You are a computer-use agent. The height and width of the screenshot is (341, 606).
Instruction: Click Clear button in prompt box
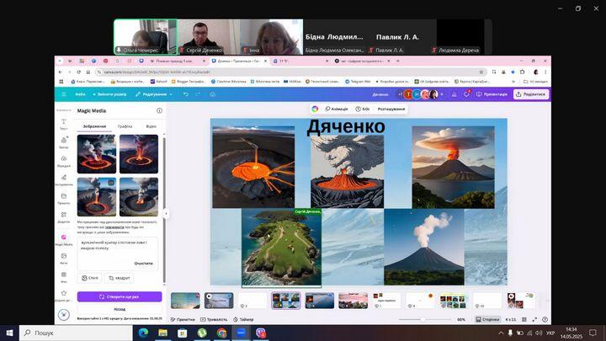click(x=143, y=264)
